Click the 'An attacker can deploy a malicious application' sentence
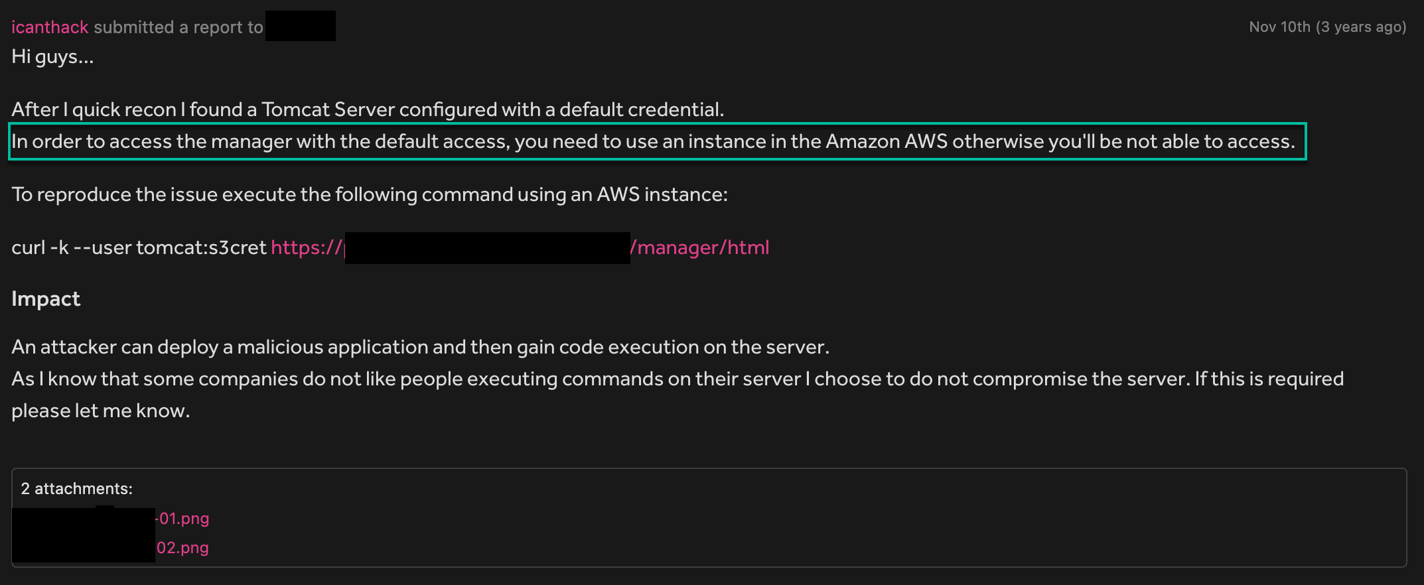Image resolution: width=1424 pixels, height=585 pixels. (421, 347)
